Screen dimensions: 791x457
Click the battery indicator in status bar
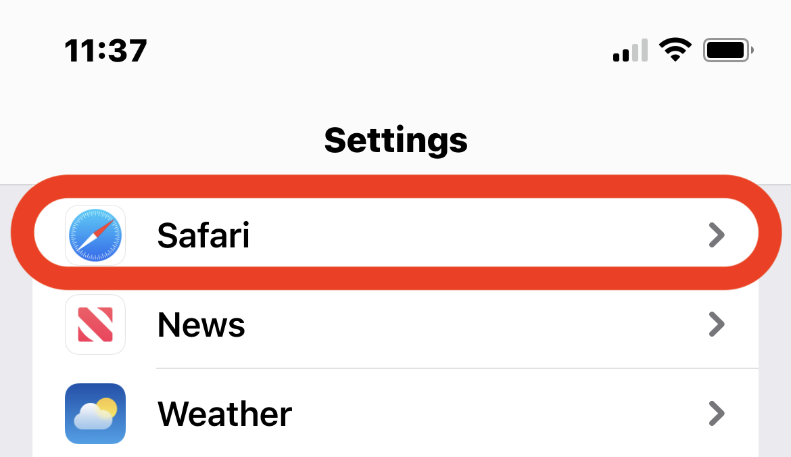[x=728, y=50]
